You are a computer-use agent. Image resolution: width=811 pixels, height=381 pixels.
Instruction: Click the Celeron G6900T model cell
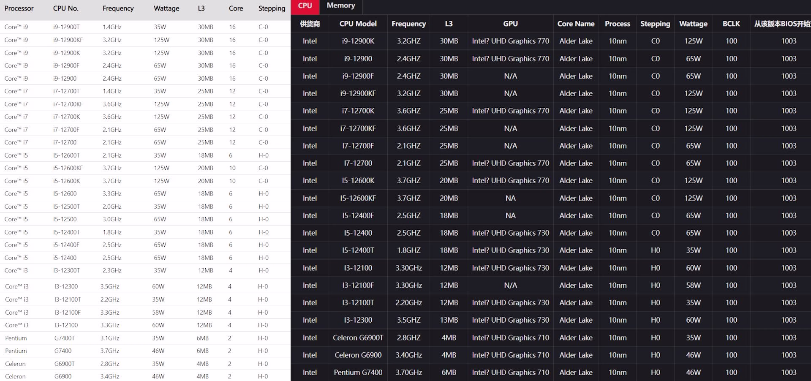[x=358, y=337]
